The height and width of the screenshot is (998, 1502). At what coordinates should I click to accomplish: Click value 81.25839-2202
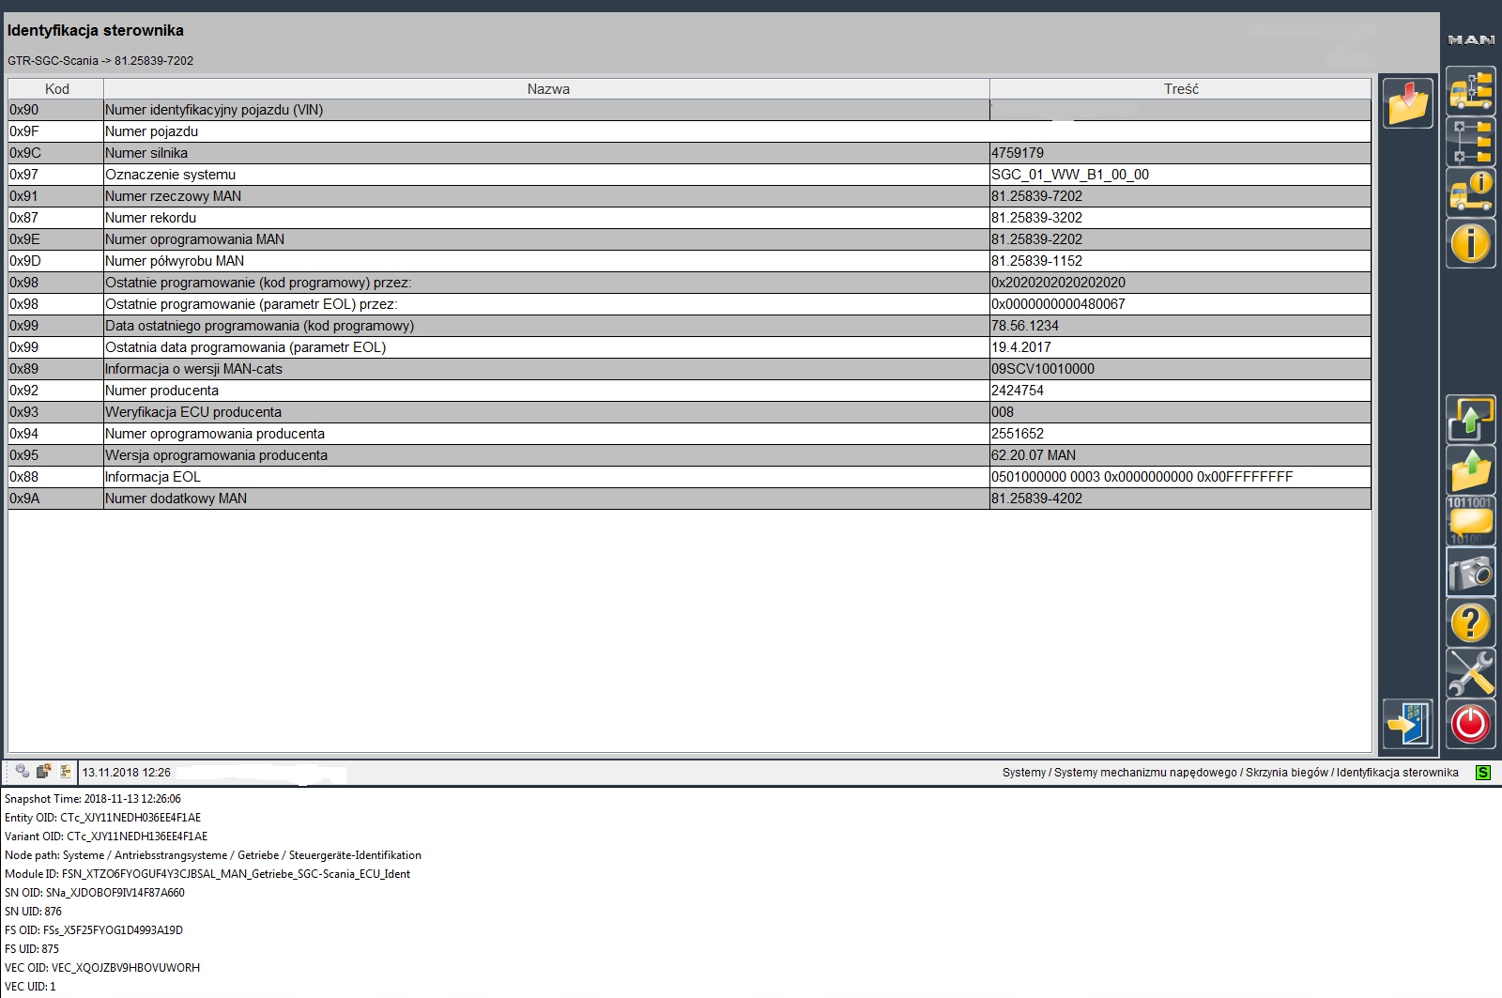tap(1036, 239)
